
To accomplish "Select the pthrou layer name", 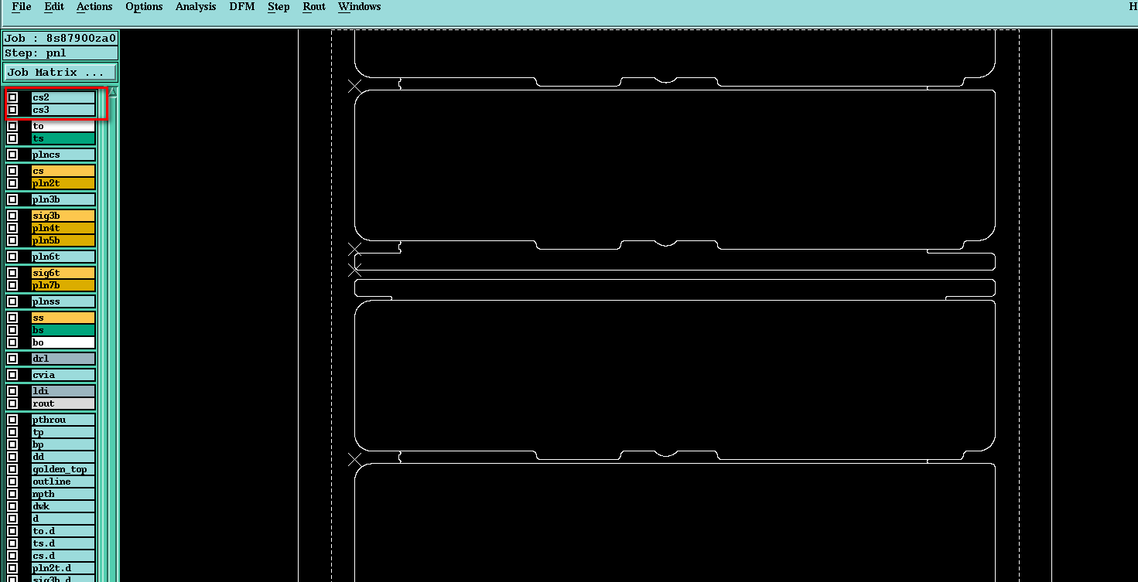I will point(63,420).
